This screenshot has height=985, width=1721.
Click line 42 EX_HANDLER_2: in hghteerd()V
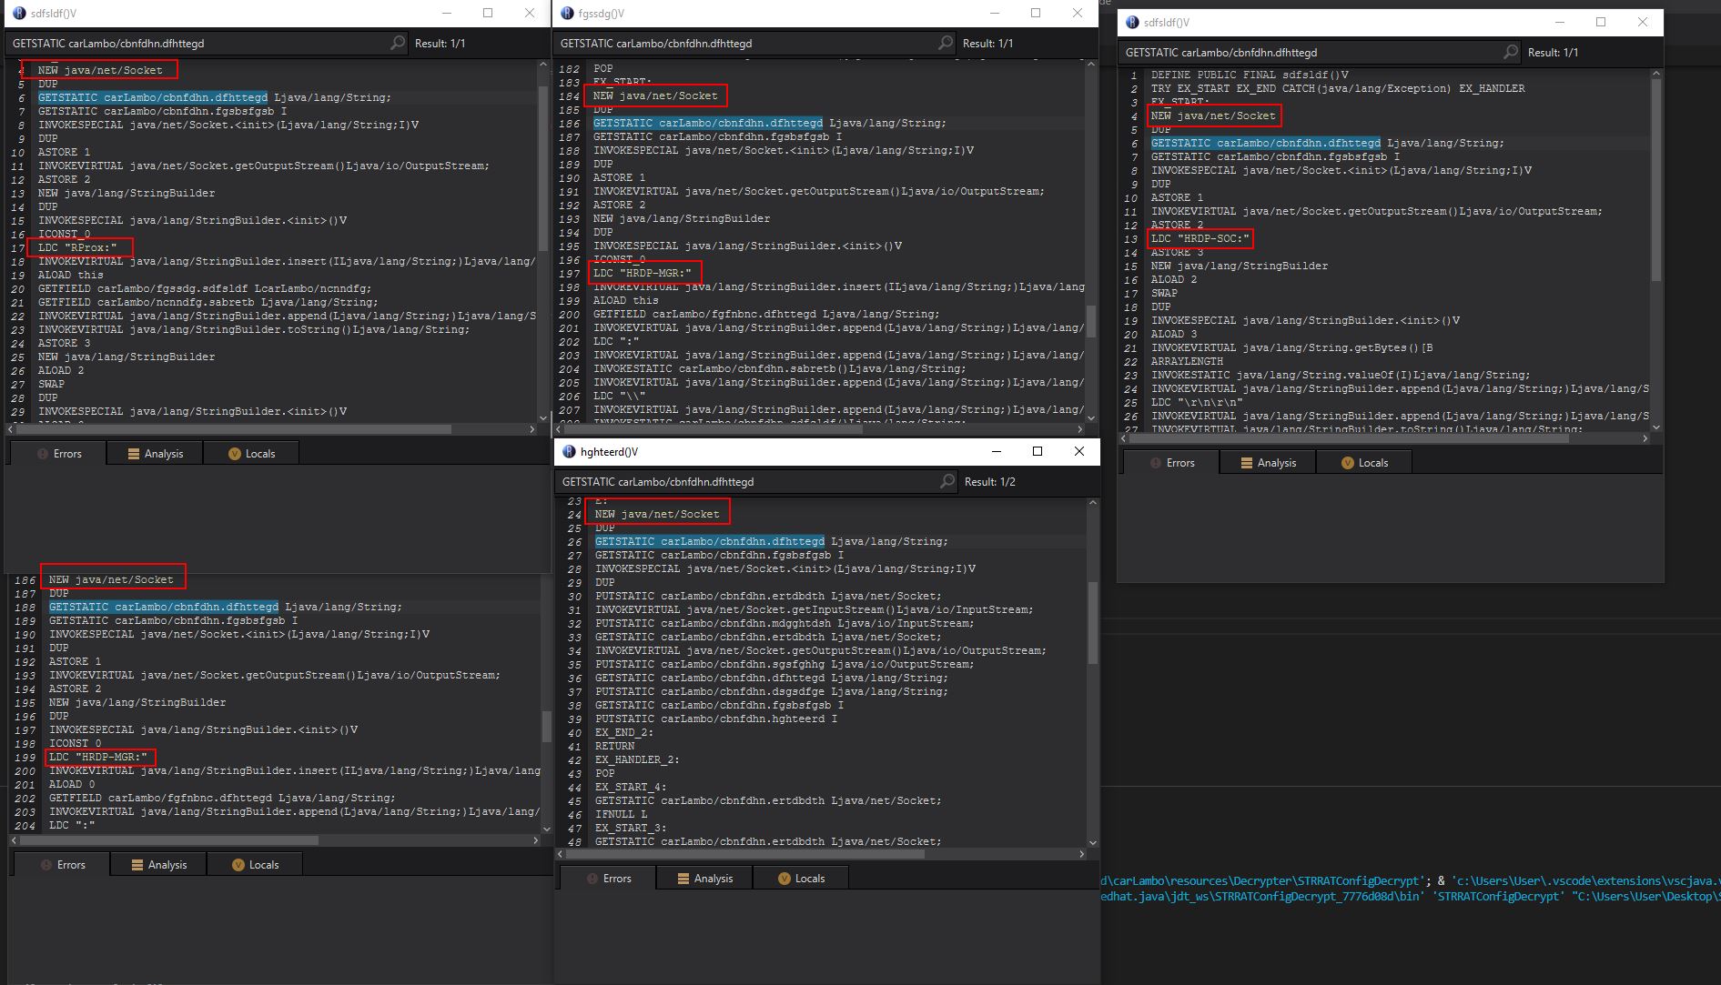(x=637, y=759)
